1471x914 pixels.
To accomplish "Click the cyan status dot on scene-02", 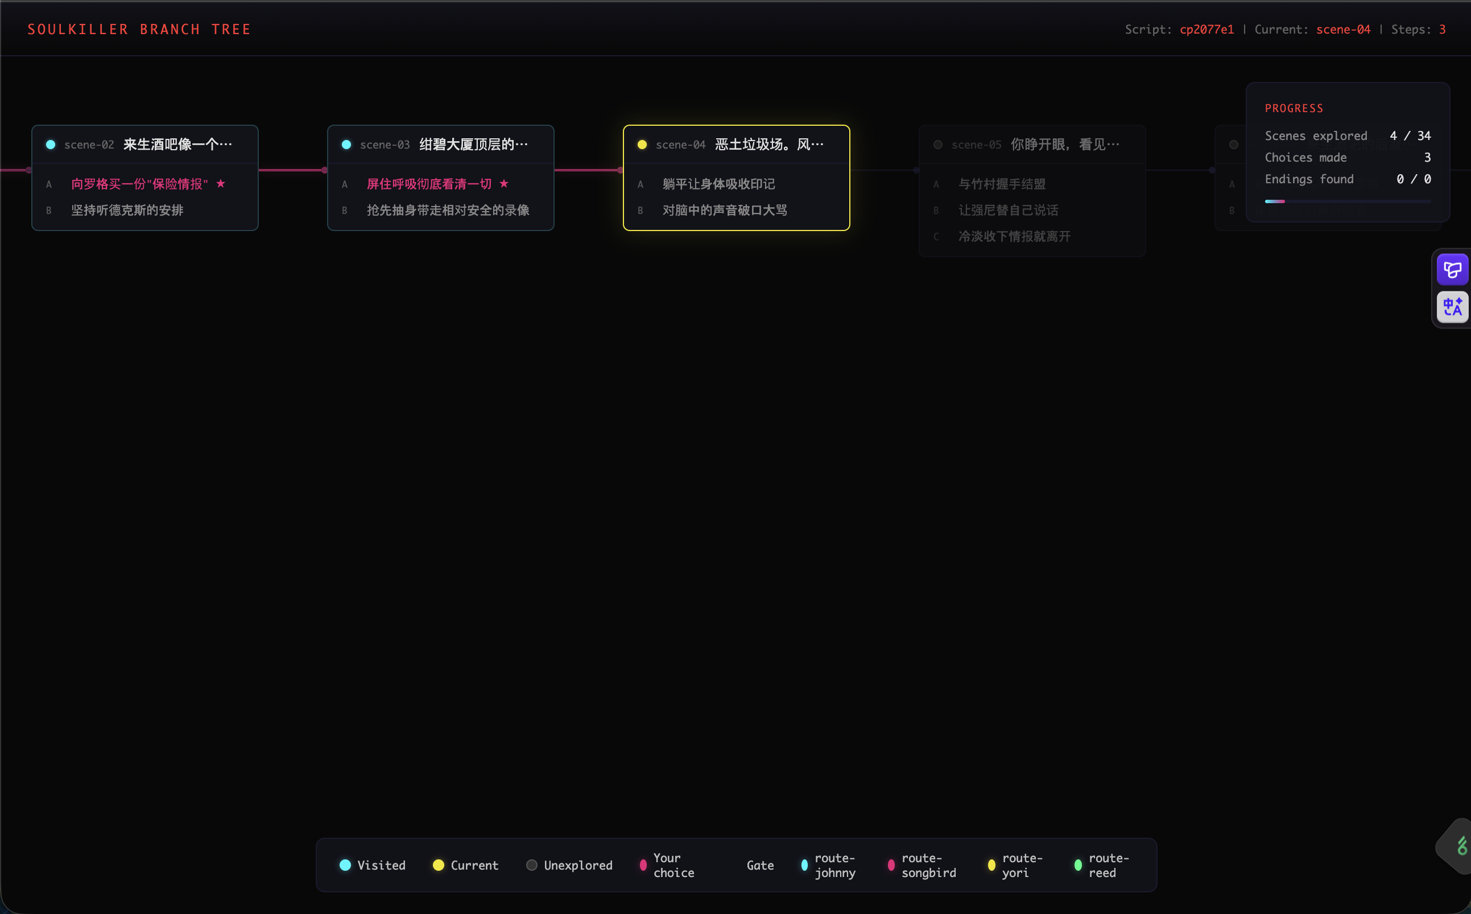I will pos(51,145).
